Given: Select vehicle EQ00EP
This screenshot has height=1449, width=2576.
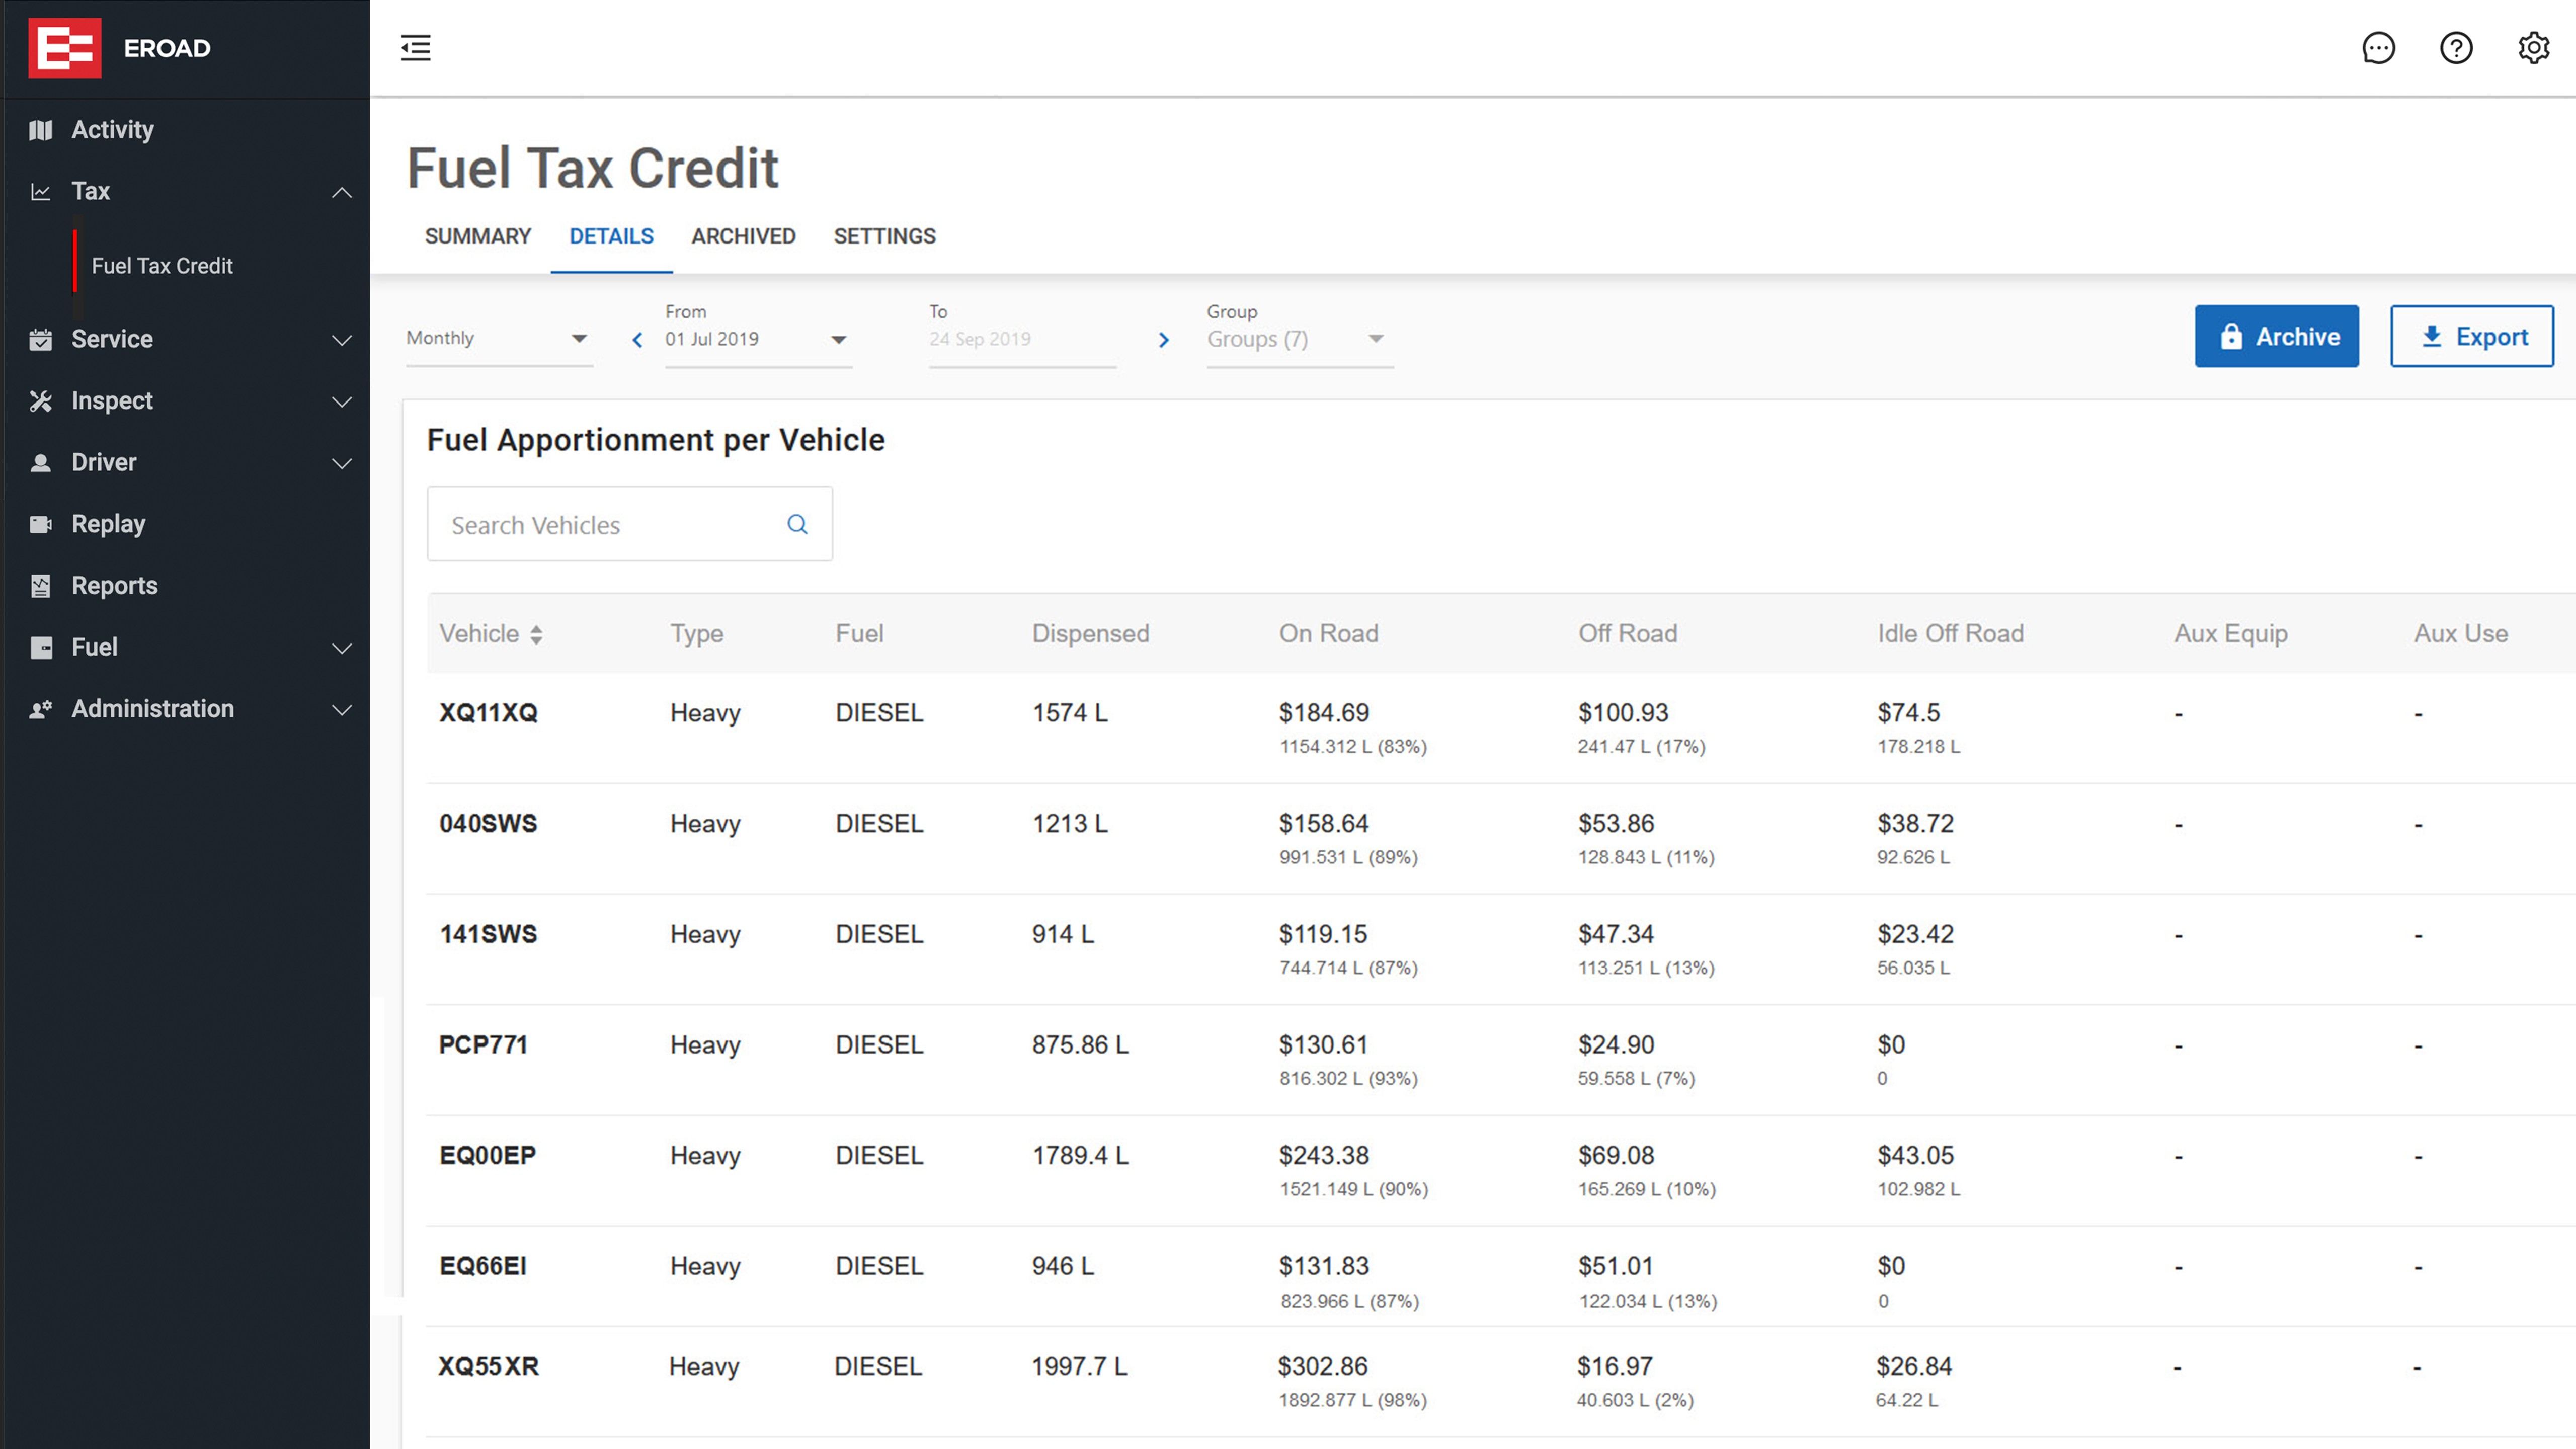Looking at the screenshot, I should tap(488, 1156).
